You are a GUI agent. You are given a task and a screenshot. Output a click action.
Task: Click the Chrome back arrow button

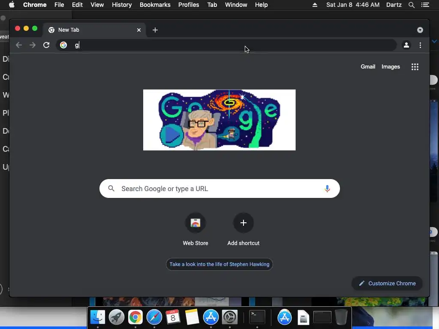(19, 45)
